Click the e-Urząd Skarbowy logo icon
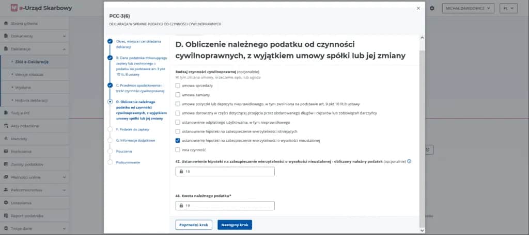 (14, 8)
